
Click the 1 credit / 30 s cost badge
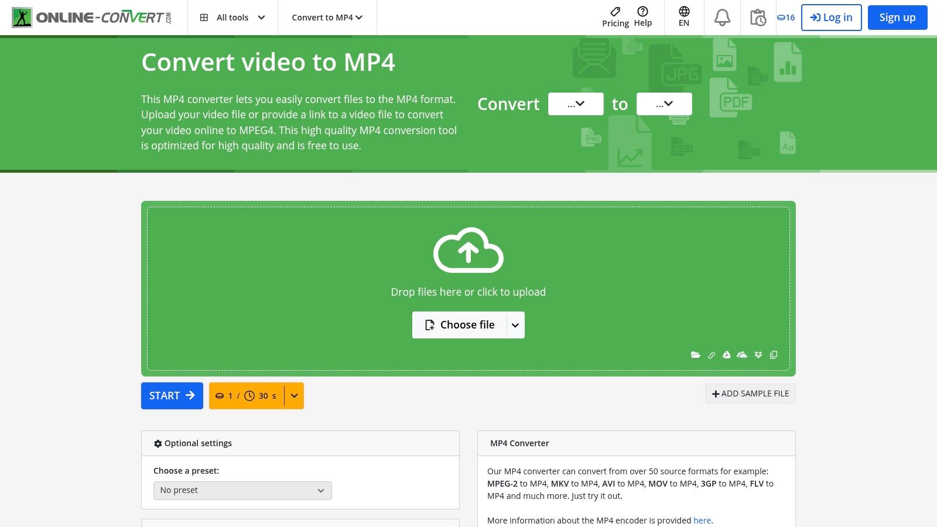click(x=247, y=396)
